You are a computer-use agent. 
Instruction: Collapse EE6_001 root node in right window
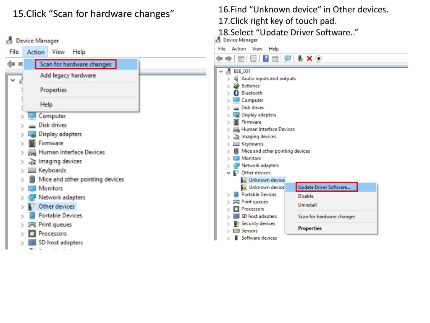(x=221, y=71)
